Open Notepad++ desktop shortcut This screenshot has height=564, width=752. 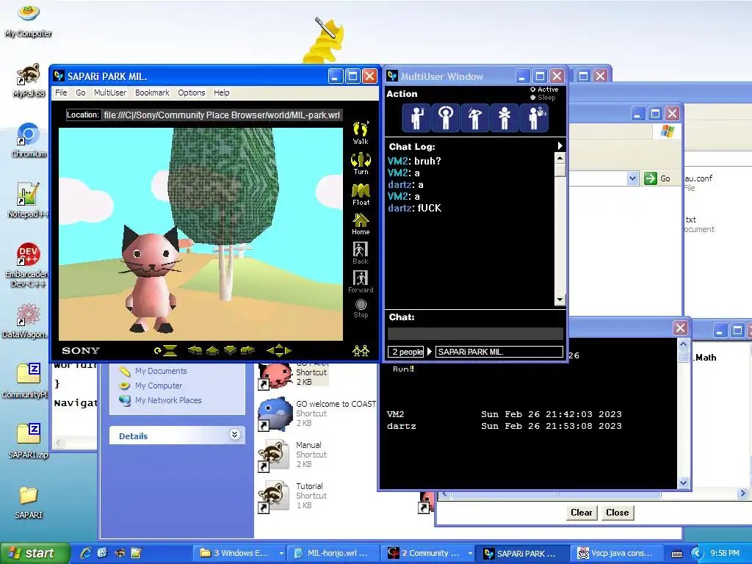(x=29, y=200)
